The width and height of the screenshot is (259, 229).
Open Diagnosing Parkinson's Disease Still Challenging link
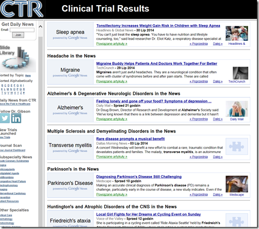pyautogui.click(x=139, y=177)
